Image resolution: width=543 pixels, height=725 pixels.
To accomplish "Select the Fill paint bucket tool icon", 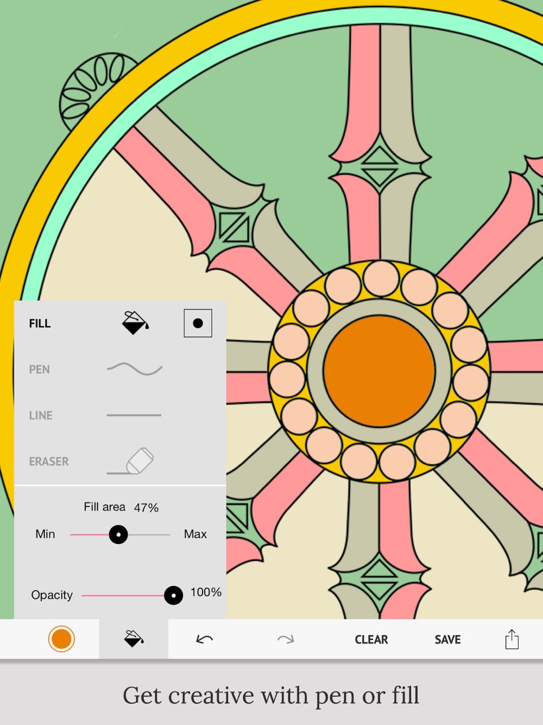I will click(x=135, y=323).
